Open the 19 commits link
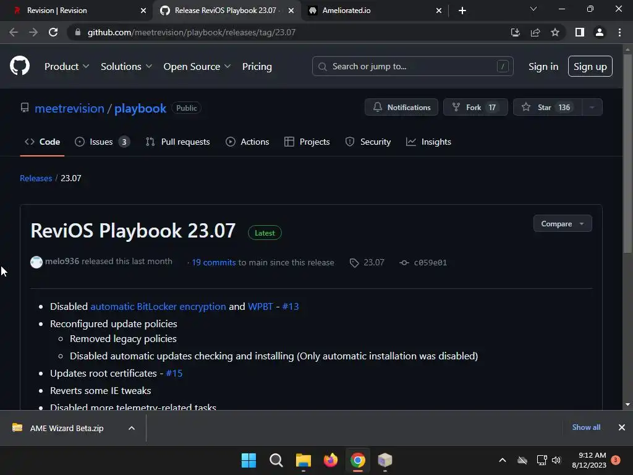 213,262
